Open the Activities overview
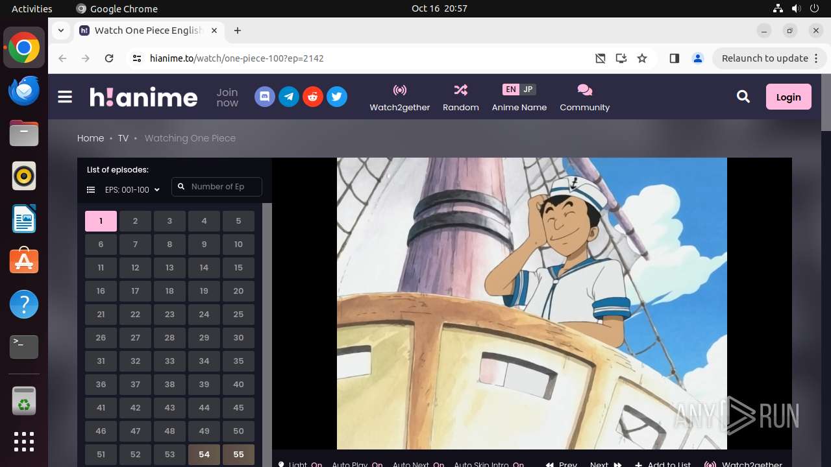The height and width of the screenshot is (467, 831). click(32, 8)
